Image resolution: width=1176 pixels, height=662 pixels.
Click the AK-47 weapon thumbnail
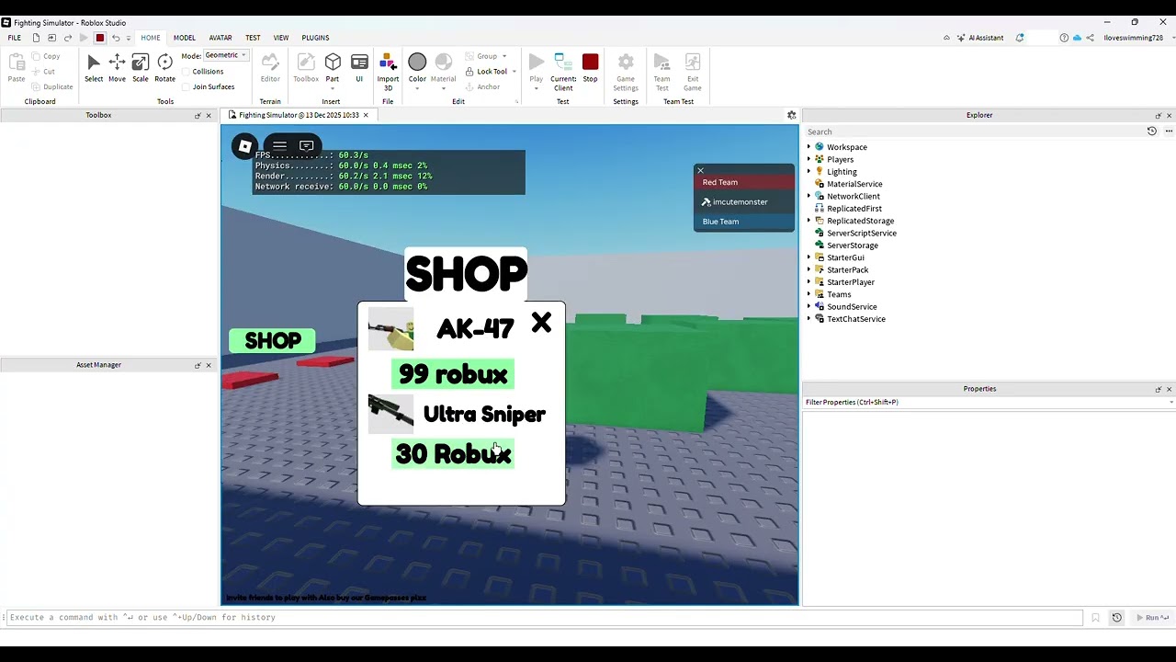390,329
